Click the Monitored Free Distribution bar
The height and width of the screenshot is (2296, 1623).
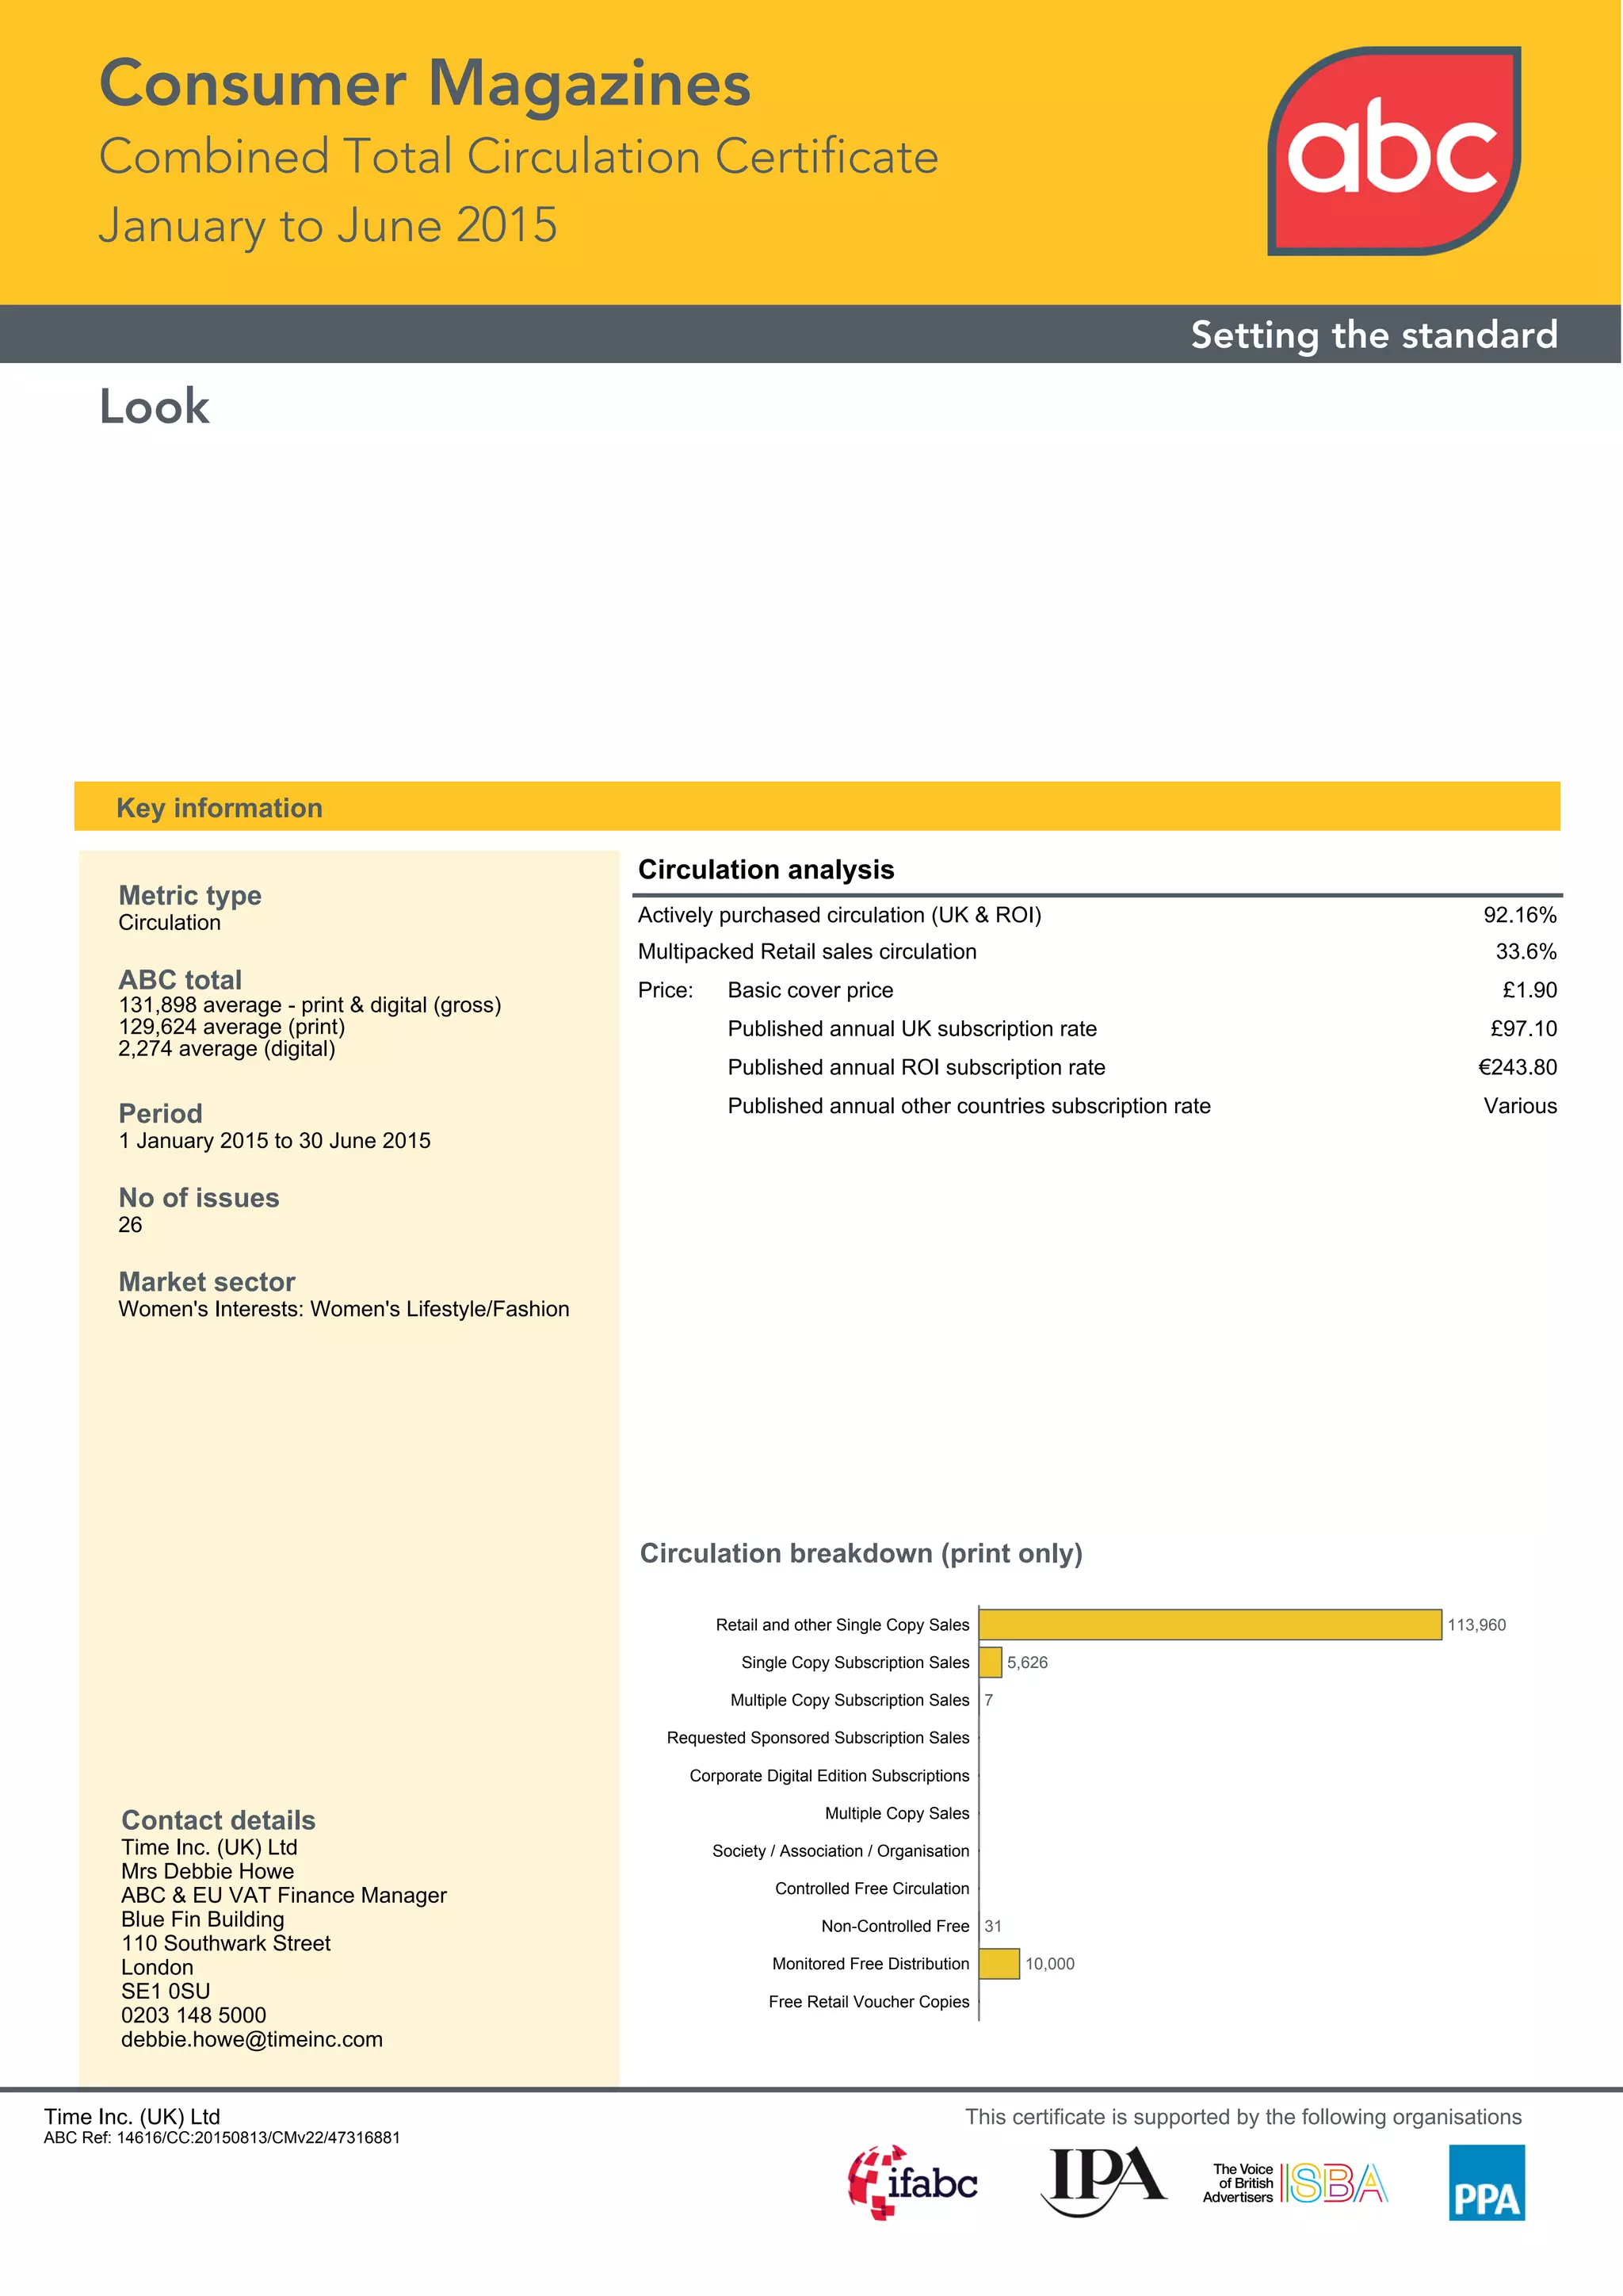(x=999, y=1964)
